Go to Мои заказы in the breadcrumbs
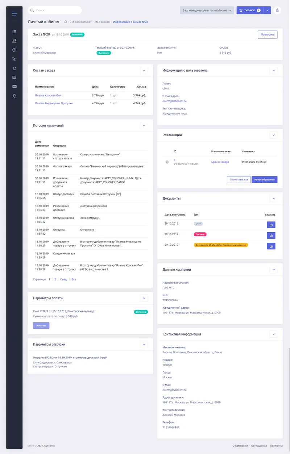The height and width of the screenshot is (454, 290). pyautogui.click(x=102, y=22)
